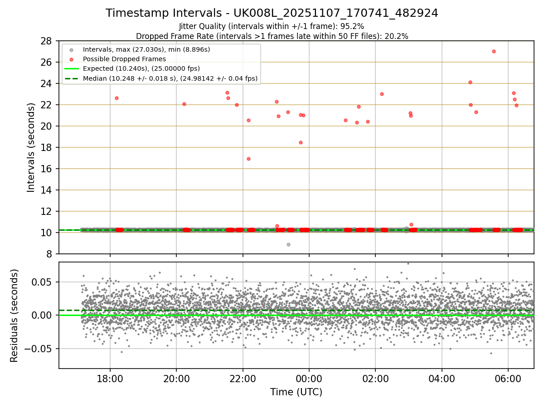Click the lone gray point below 10 seconds
Image resolution: width=544 pixels, height=408 pixels.
[288, 244]
